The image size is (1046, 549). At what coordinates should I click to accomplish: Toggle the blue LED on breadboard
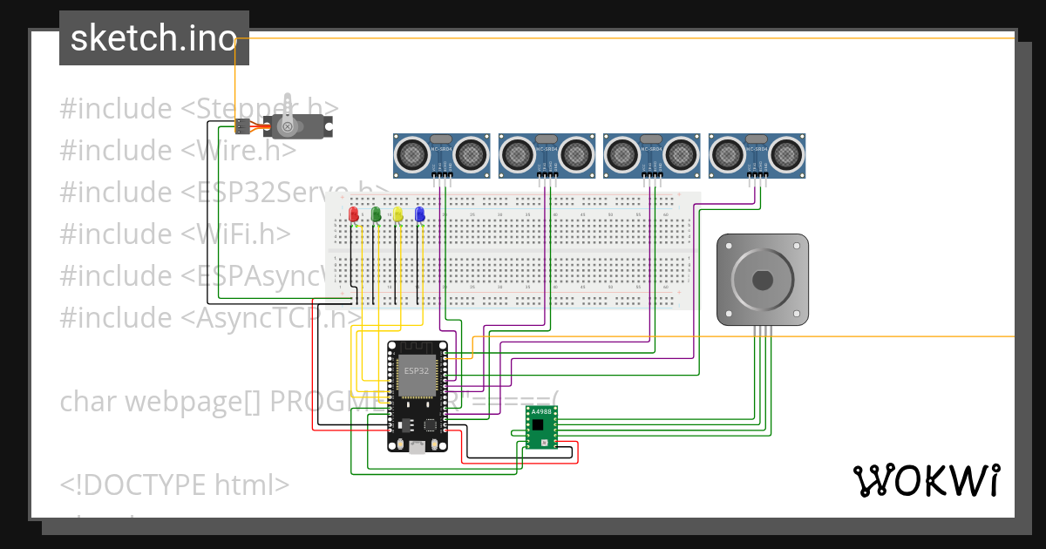point(420,213)
